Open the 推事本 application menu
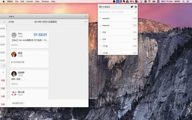Screen dimensions: 192x120 coord(10,2)
